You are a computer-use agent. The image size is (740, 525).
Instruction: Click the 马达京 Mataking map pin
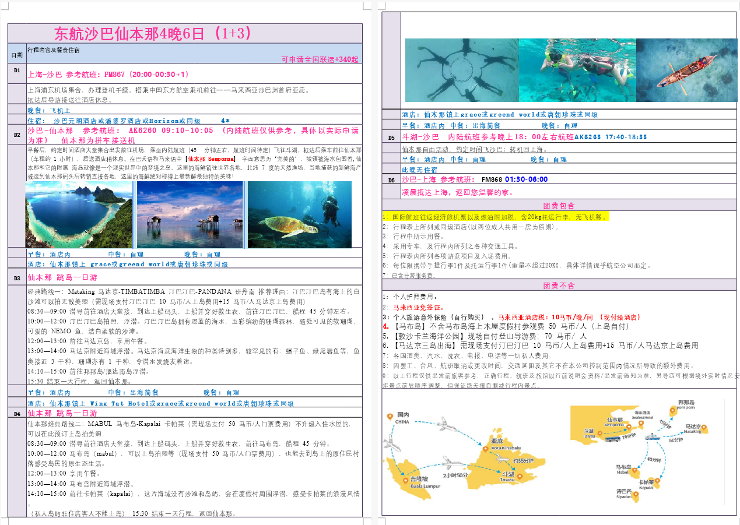click(x=704, y=429)
